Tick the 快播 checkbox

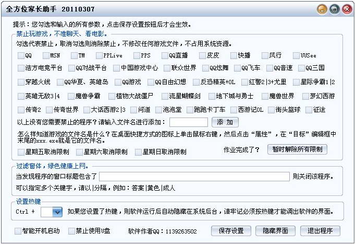pyautogui.click(x=234, y=55)
